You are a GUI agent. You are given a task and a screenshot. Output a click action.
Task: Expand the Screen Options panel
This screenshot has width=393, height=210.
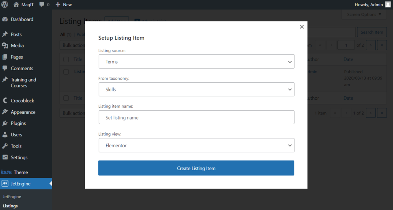tap(364, 15)
